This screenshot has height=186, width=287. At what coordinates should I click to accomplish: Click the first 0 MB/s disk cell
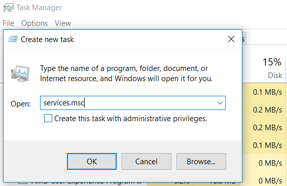[270, 163]
